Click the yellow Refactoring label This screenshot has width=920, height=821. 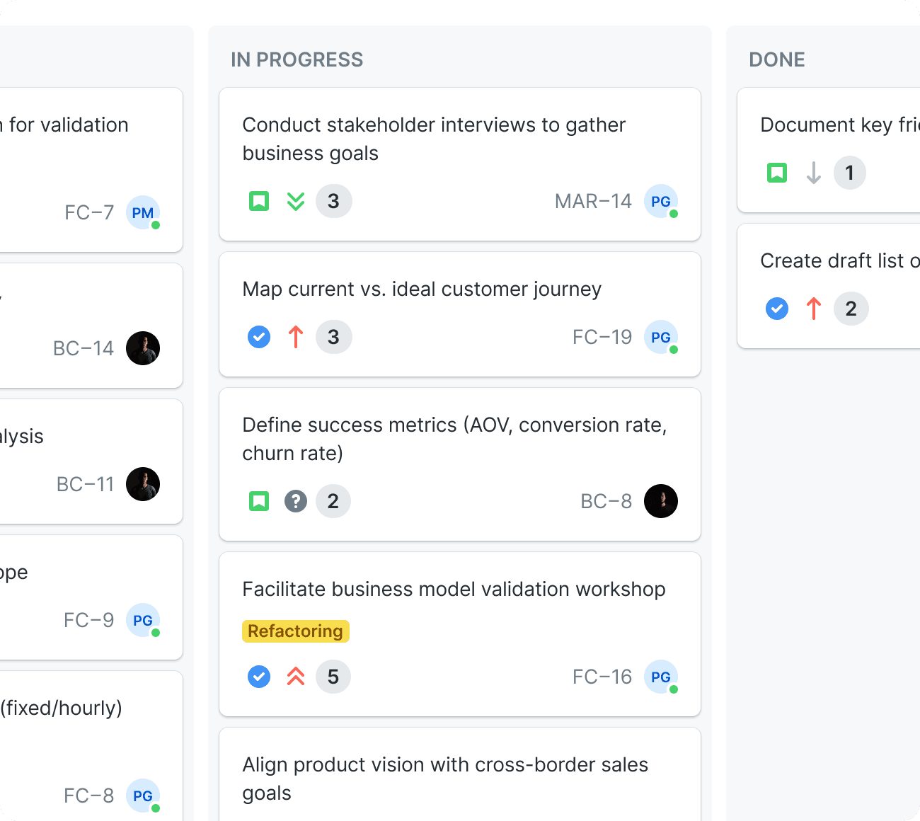click(296, 631)
